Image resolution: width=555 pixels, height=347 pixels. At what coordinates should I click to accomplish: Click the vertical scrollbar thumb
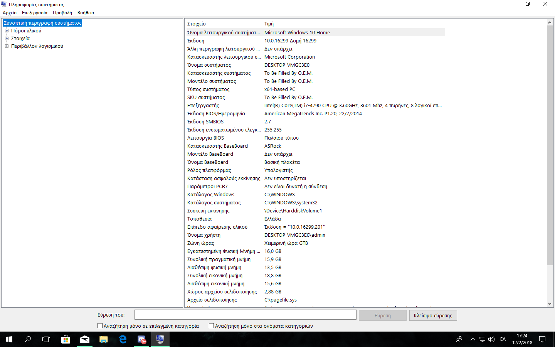tap(550, 145)
